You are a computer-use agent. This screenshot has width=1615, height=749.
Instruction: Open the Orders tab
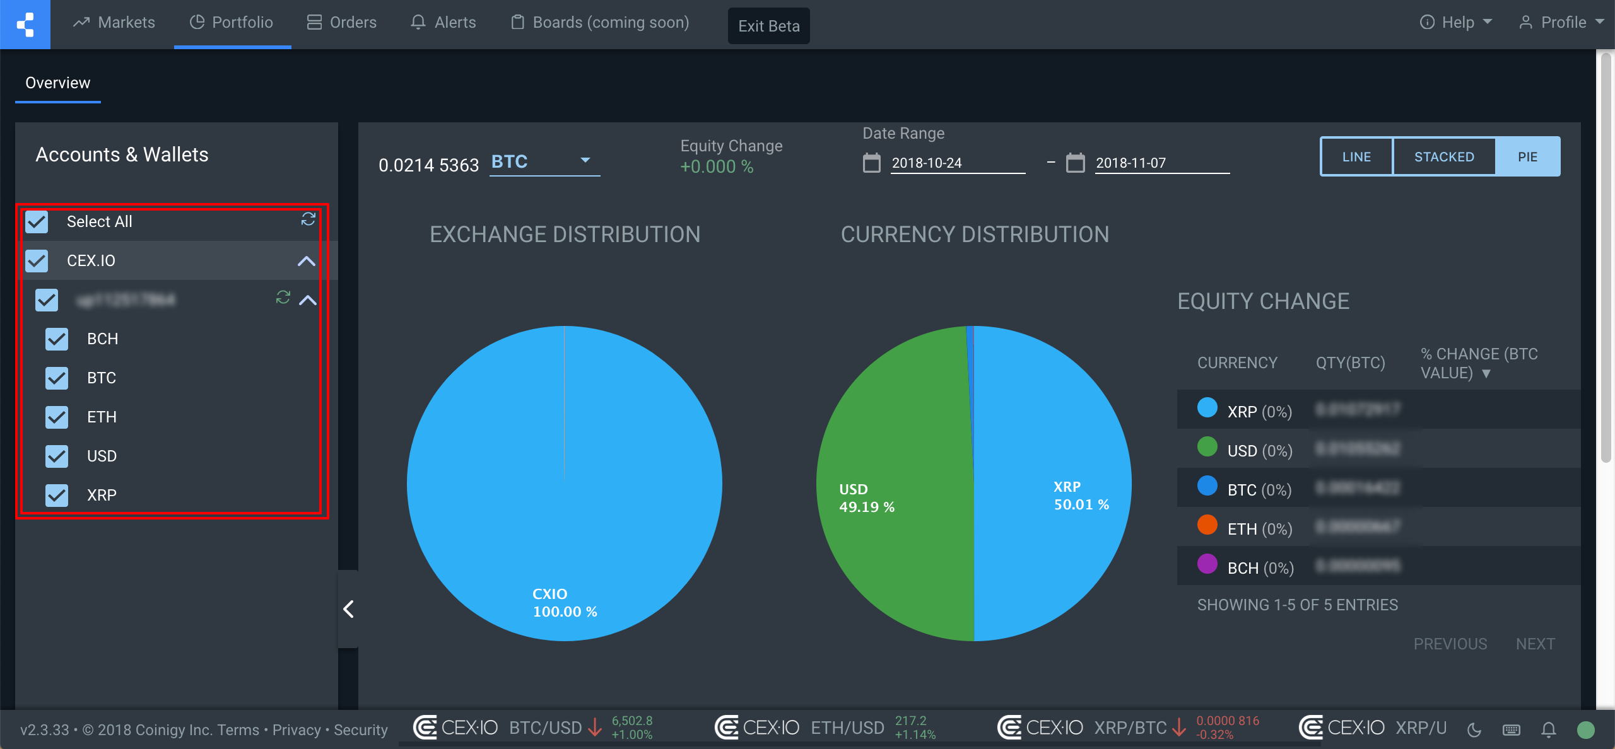342,23
